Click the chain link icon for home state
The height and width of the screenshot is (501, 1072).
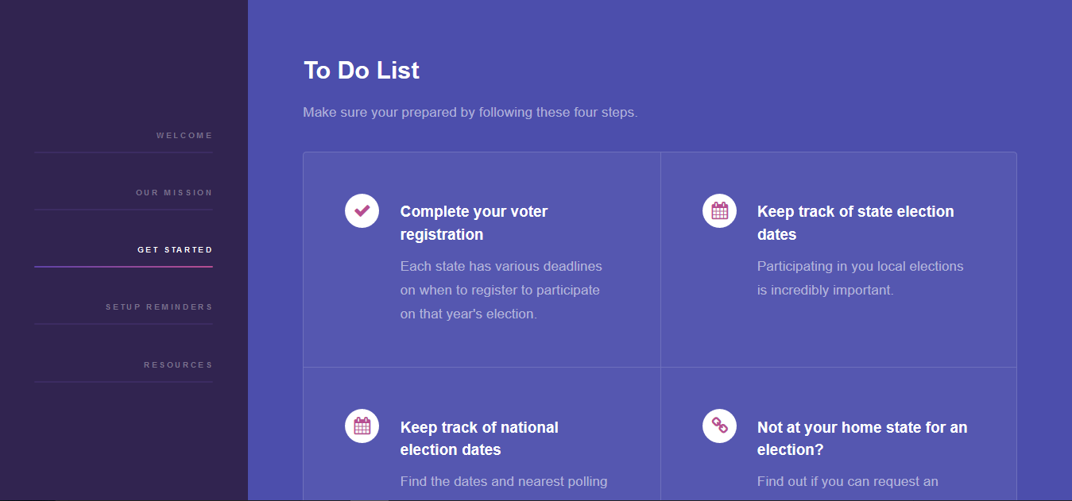719,426
